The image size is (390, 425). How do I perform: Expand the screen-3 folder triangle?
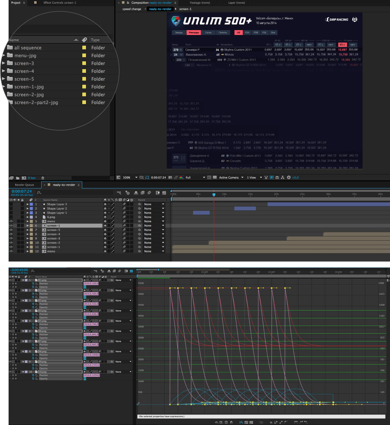[x=4, y=63]
